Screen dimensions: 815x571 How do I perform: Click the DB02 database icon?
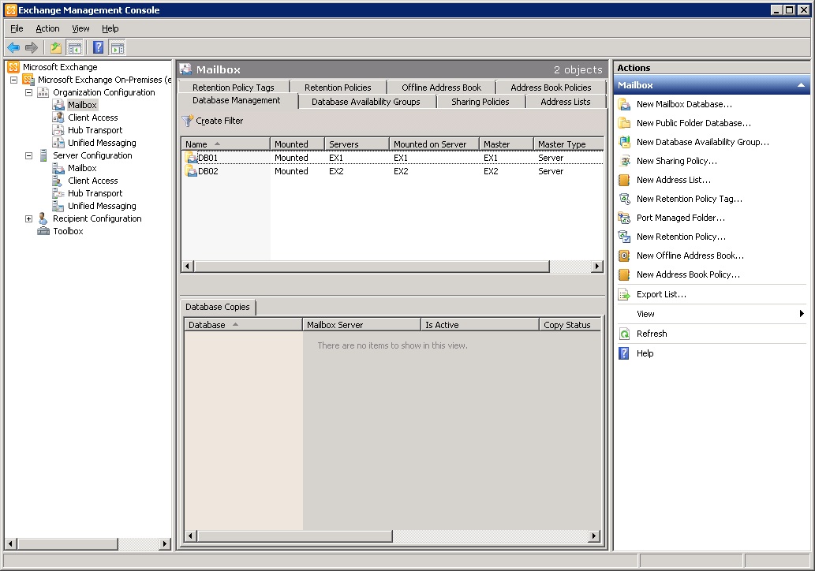pyautogui.click(x=191, y=171)
